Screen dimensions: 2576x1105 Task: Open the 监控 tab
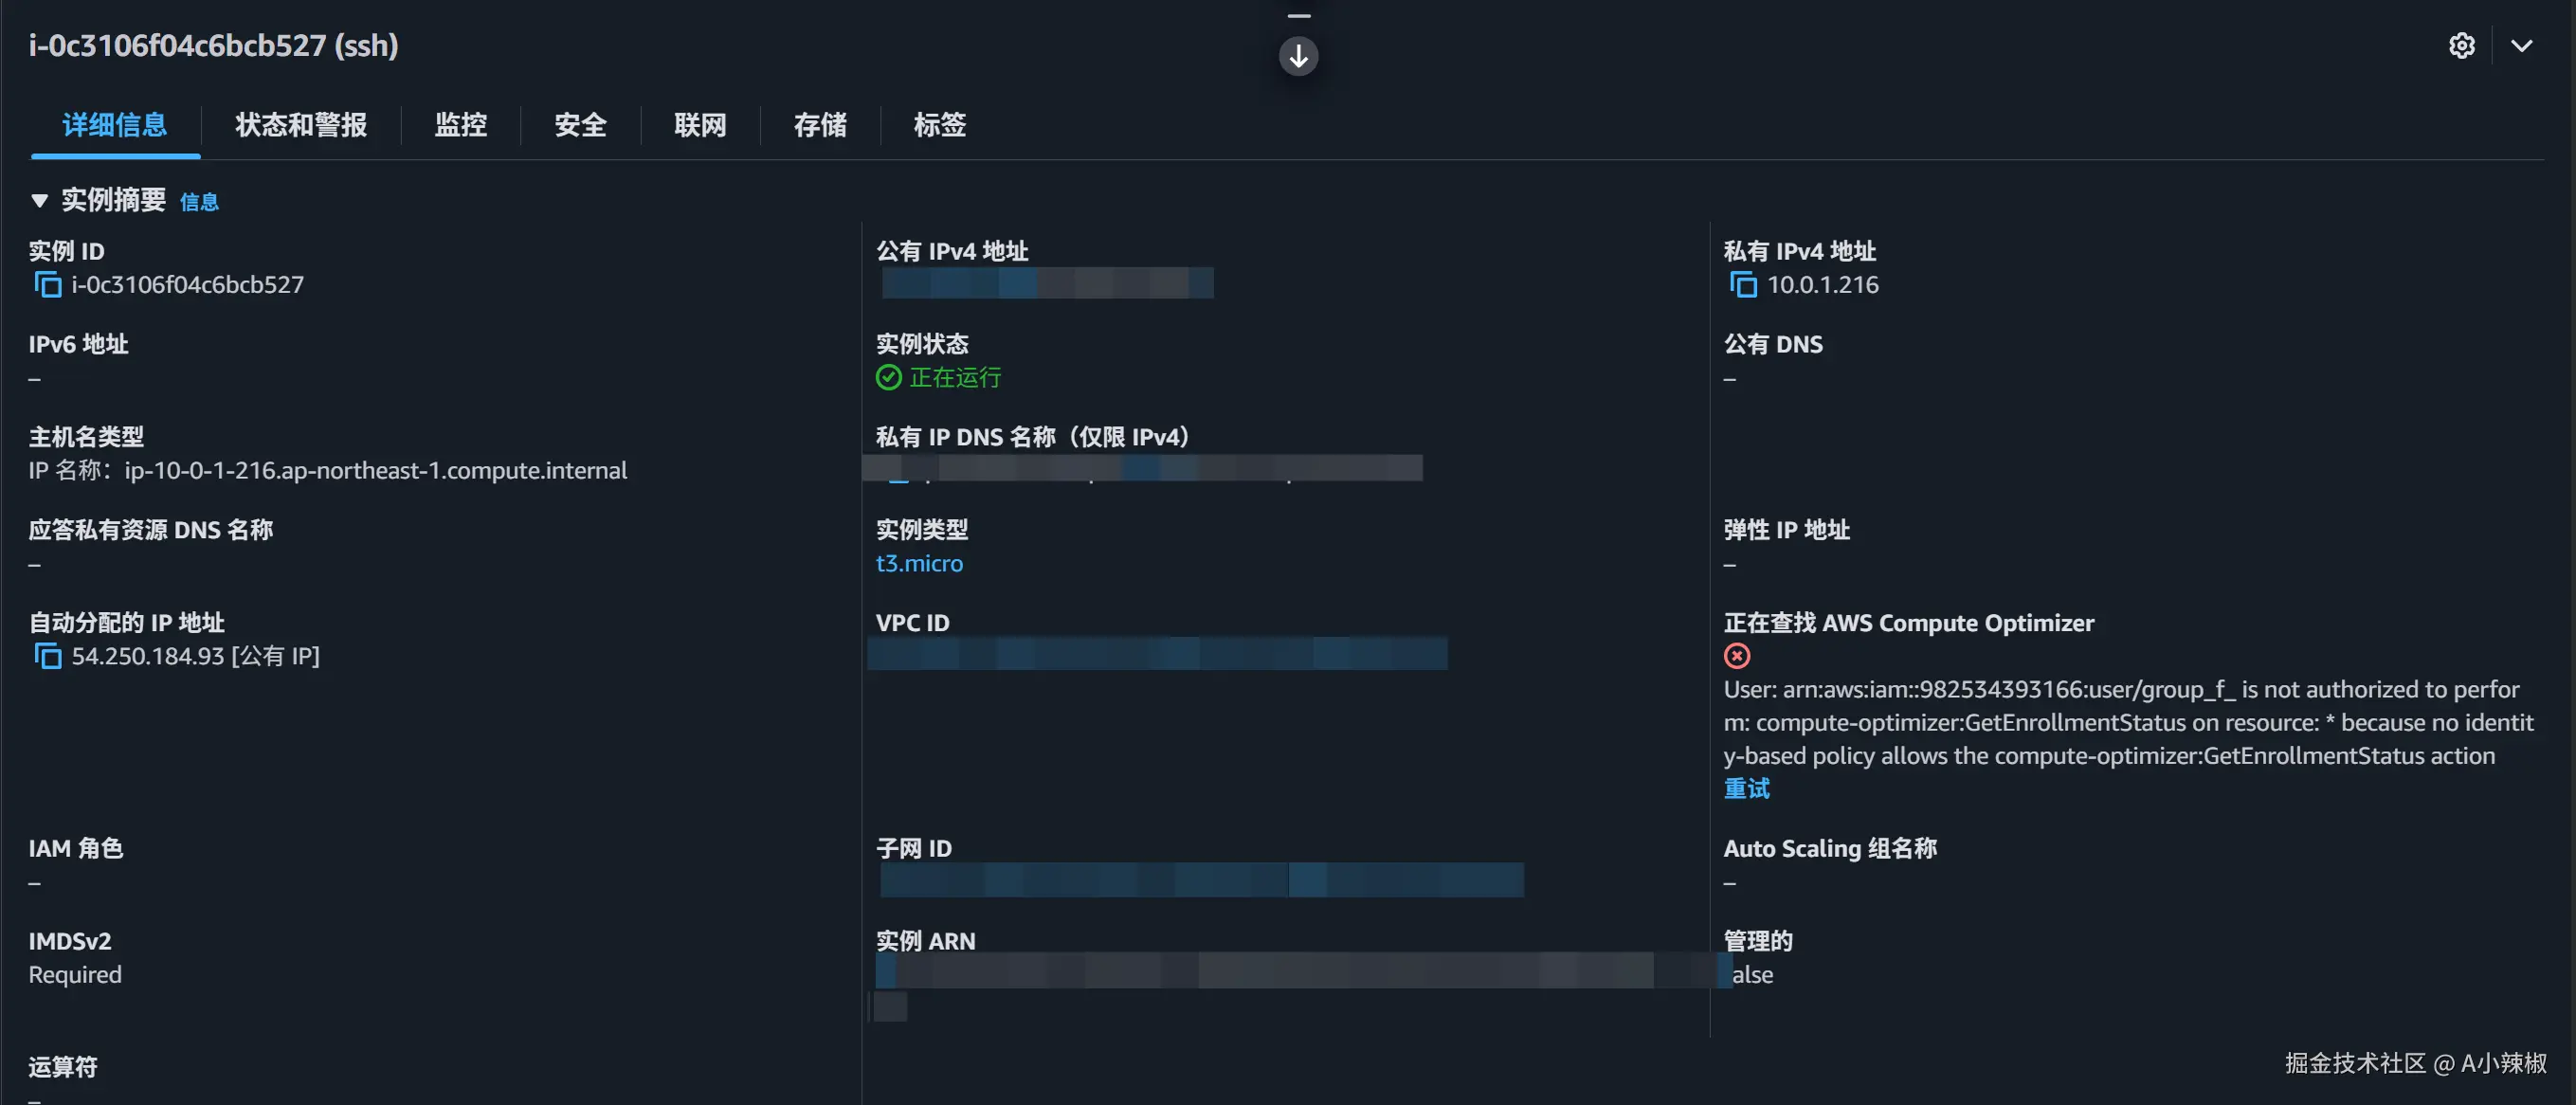click(x=460, y=125)
